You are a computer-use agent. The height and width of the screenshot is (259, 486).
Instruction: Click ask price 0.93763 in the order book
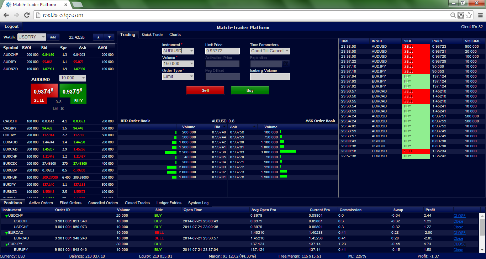(237, 152)
